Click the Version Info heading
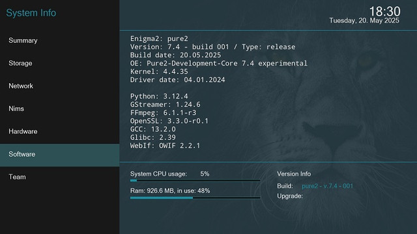The width and height of the screenshot is (417, 234). coord(294,174)
